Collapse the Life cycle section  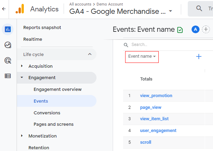tap(90, 54)
